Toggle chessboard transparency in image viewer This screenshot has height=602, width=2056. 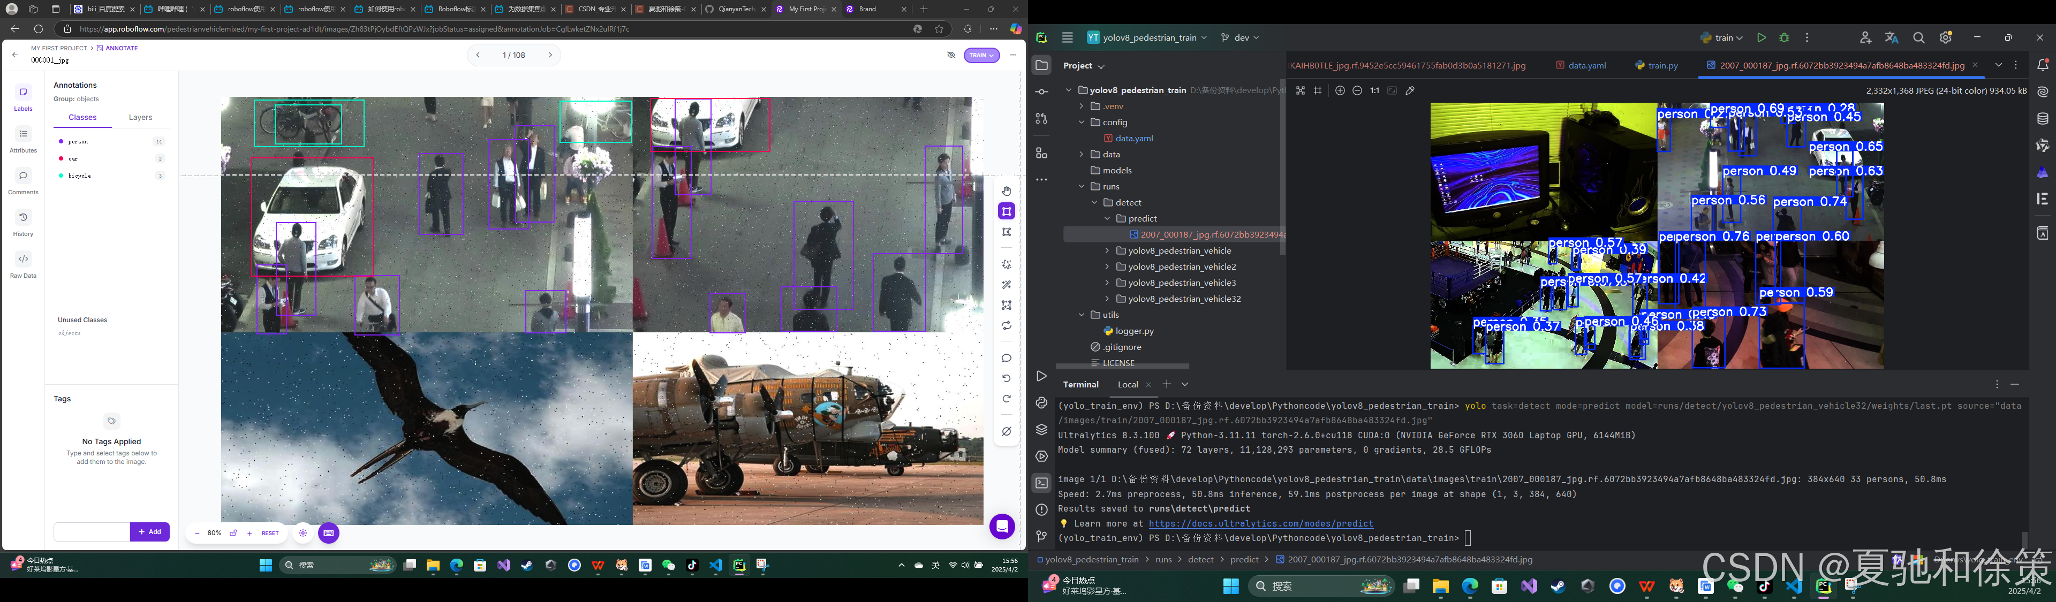[1300, 91]
